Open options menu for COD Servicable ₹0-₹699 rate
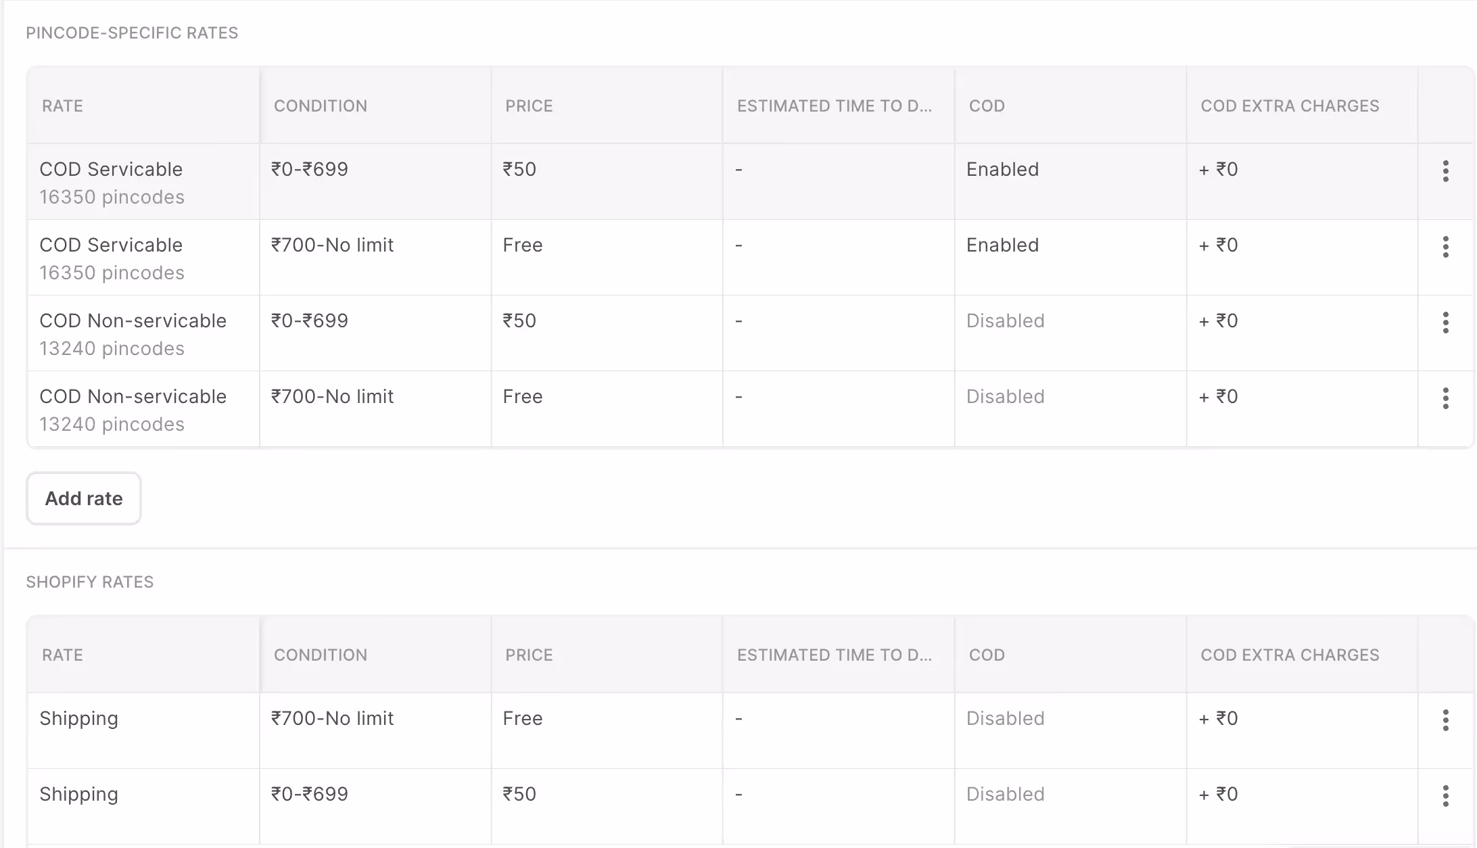 [1445, 171]
